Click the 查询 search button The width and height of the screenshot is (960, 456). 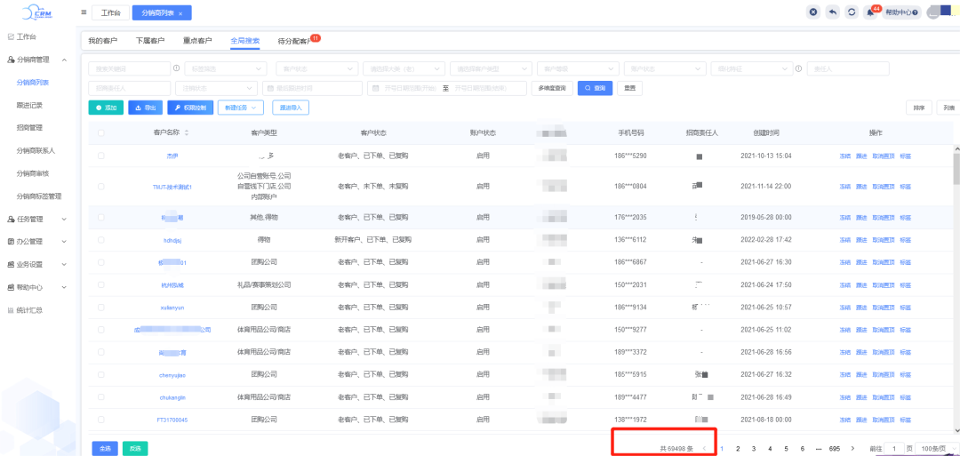[596, 88]
